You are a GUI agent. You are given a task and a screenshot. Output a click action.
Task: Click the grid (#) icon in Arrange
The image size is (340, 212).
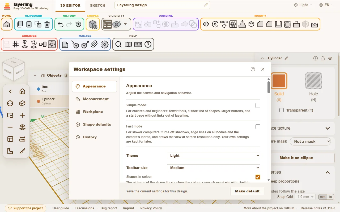tap(16, 44)
